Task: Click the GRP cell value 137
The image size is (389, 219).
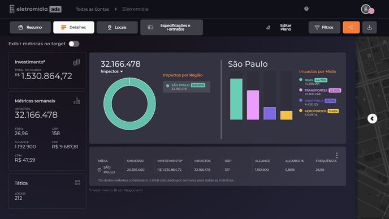Action: (x=227, y=170)
